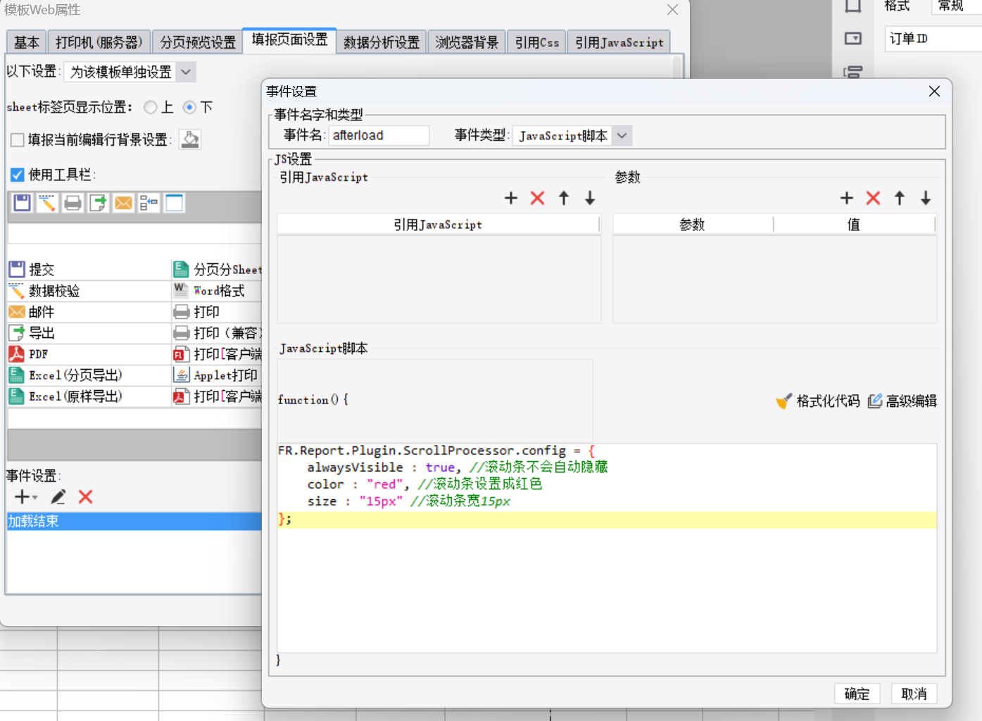Viewport: 982px width, 721px height.
Task: Switch to the 引用JavaScript tab
Action: (x=619, y=42)
